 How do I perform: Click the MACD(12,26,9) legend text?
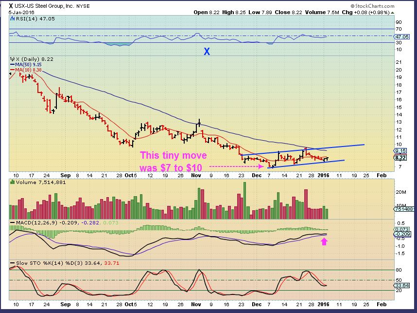coord(36,222)
